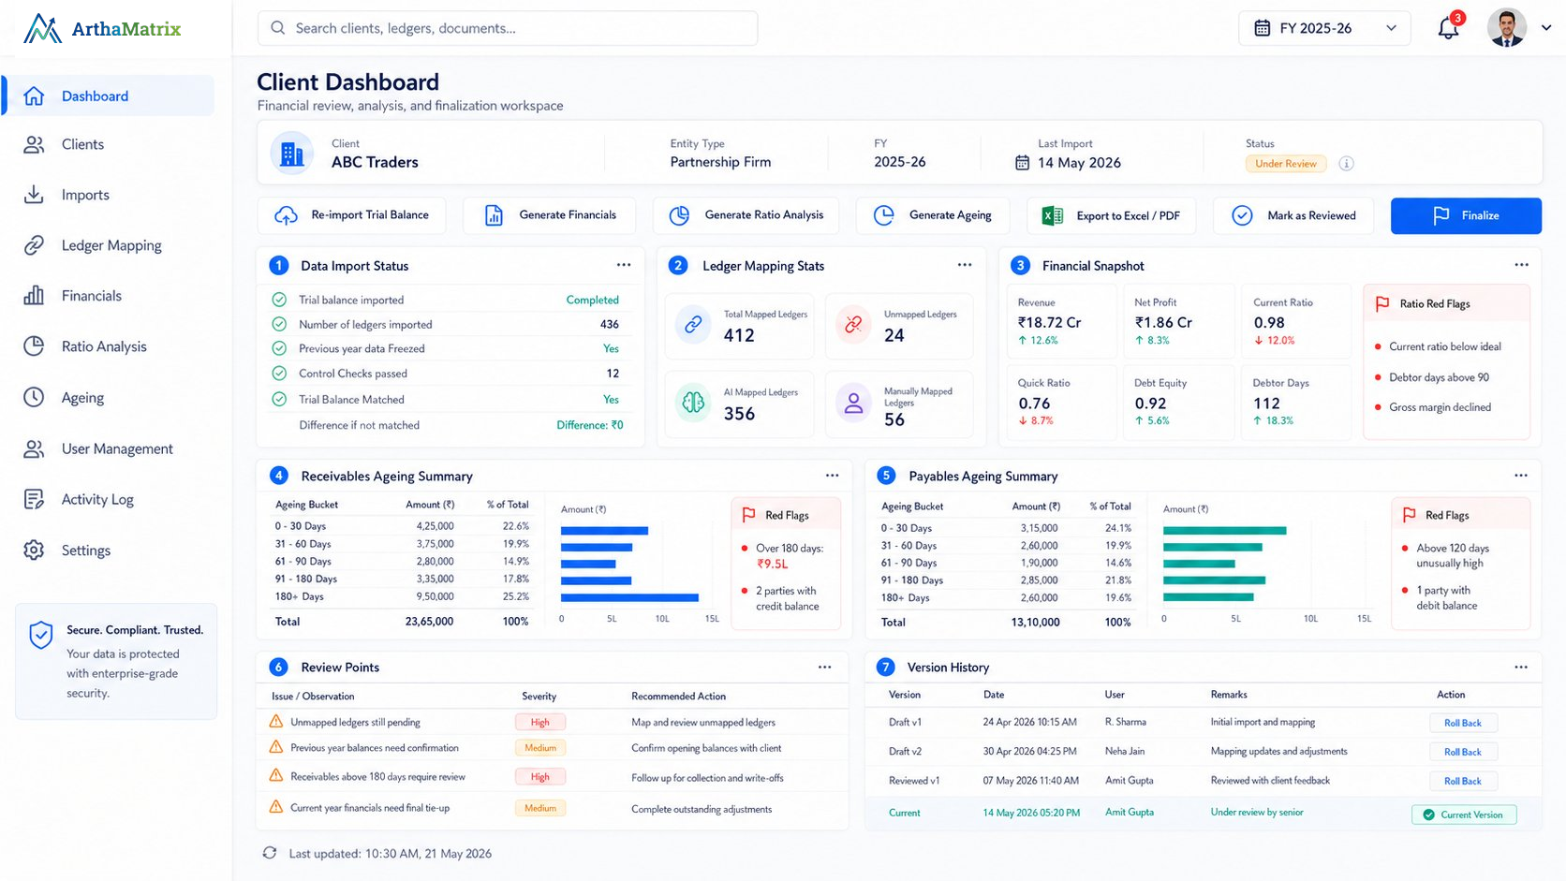Click warning icon for Unmapped ledgers still pending
This screenshot has height=881, width=1566.
pyautogui.click(x=276, y=722)
